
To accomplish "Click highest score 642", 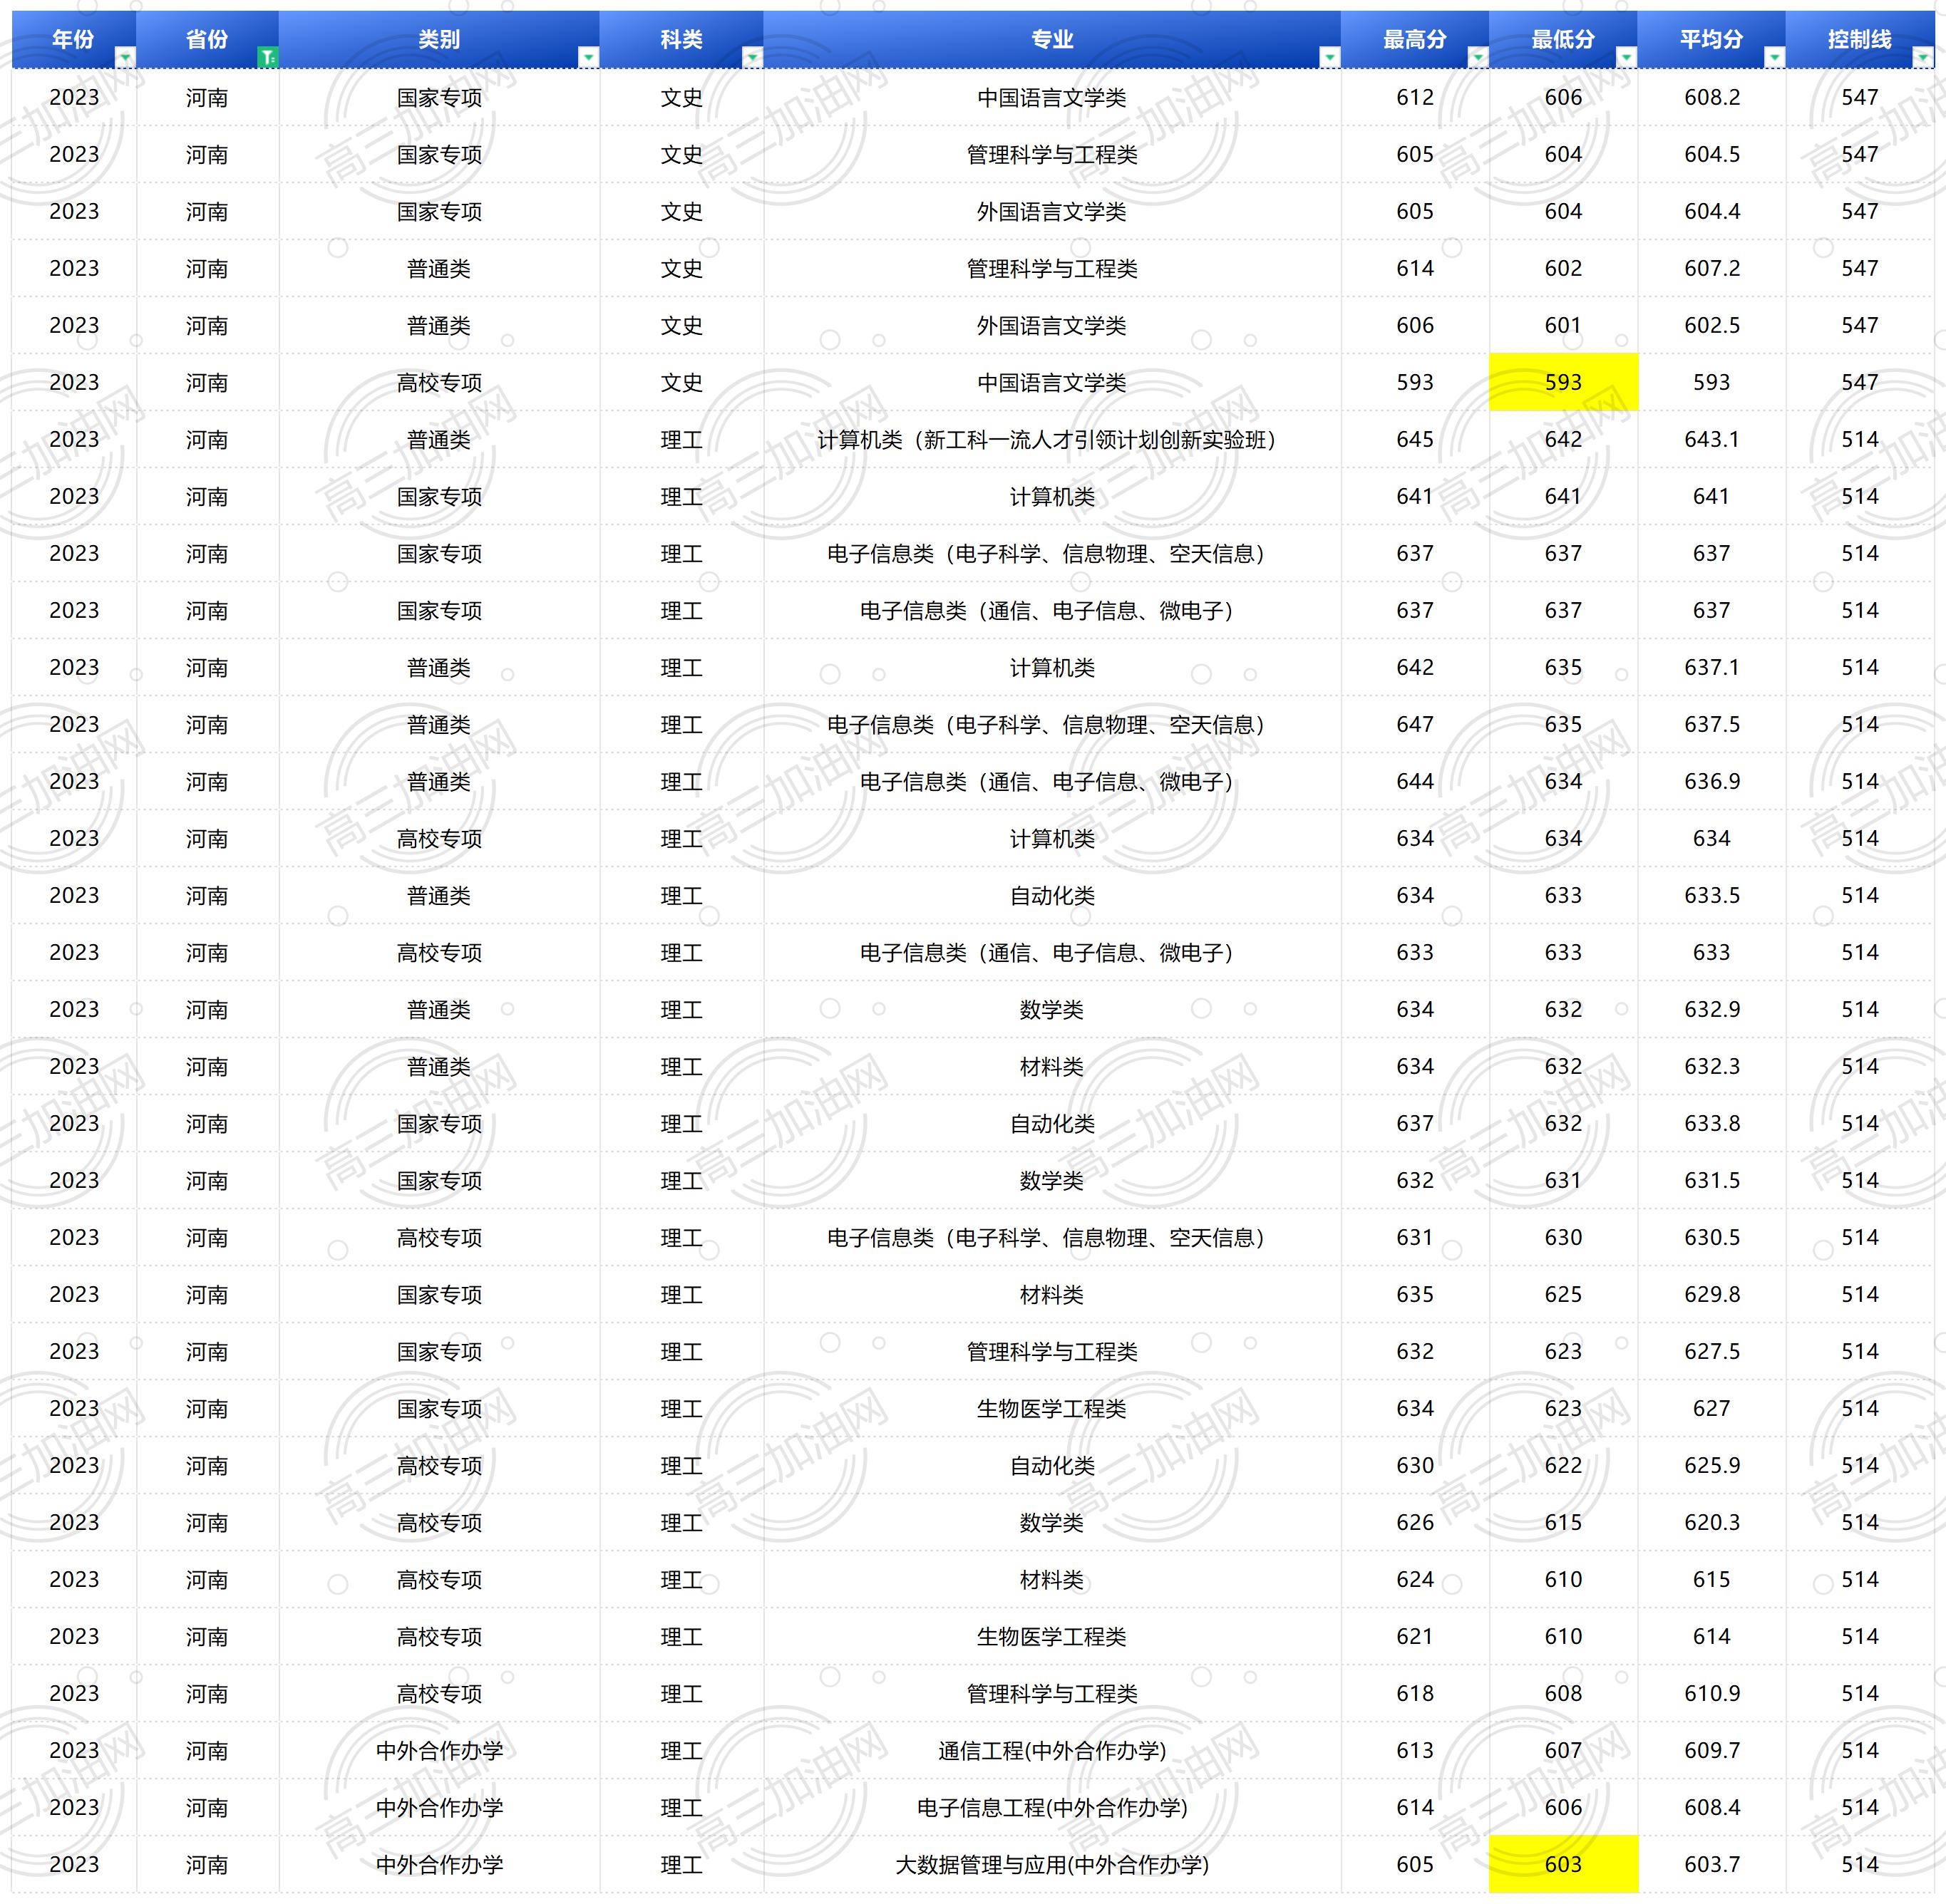I will pyautogui.click(x=1415, y=667).
